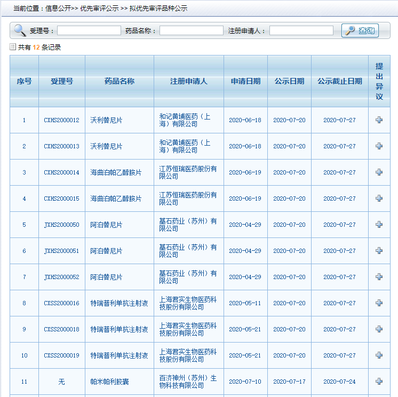
Task: Click the magnifier icon beside 受理号
Action: (20, 30)
